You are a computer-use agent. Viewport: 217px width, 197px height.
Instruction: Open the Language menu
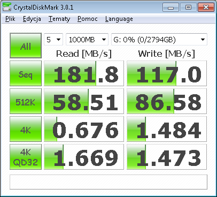119,19
